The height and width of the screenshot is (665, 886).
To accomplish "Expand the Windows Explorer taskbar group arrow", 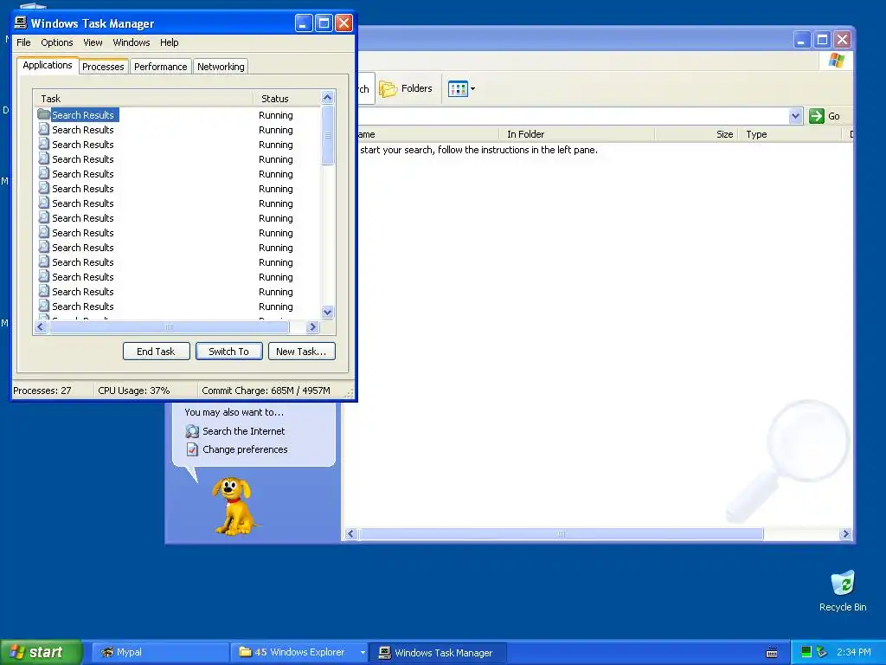I will (363, 653).
